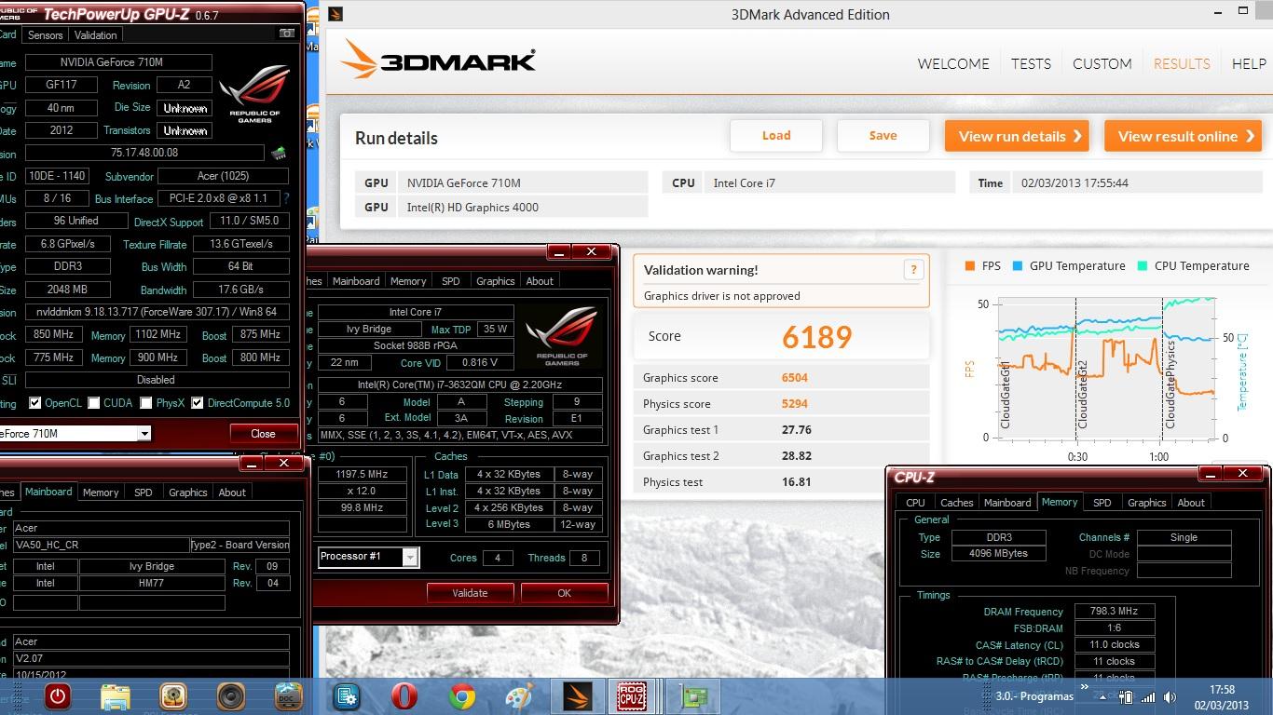Screen dimensions: 1273x715
Task: Click the Bus Interface question mark icon
Action: (286, 198)
